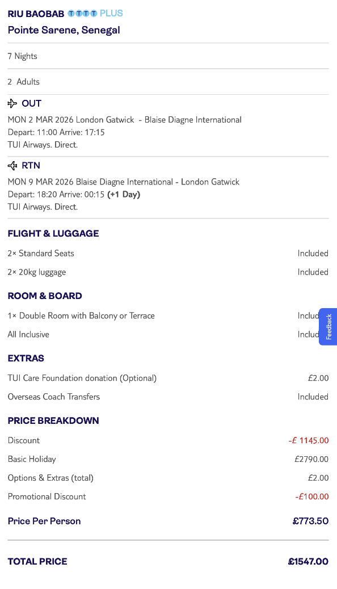Click the ROOM & BOARD section header
This screenshot has width=337, height=589.
point(45,296)
